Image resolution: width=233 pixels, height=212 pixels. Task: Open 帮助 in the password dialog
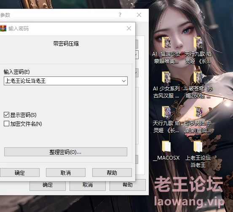coord(112,173)
